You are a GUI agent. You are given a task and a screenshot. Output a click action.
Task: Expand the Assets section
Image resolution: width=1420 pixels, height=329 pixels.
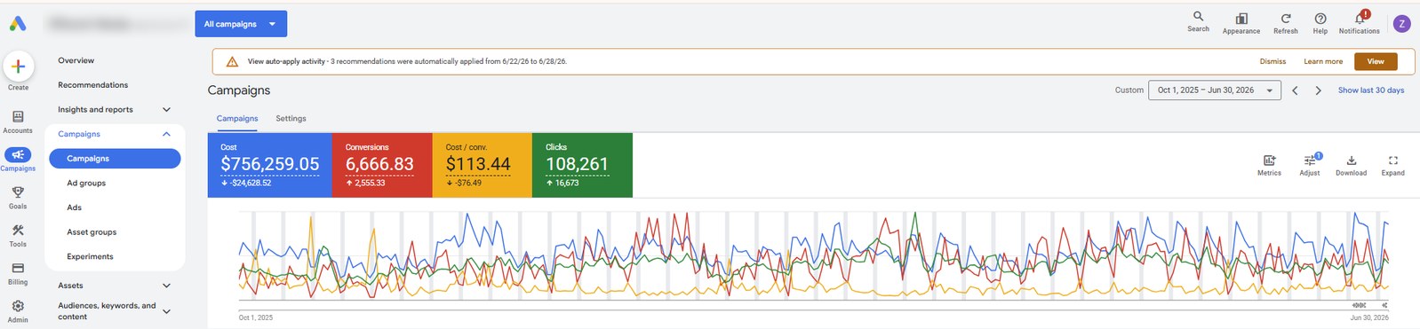166,286
